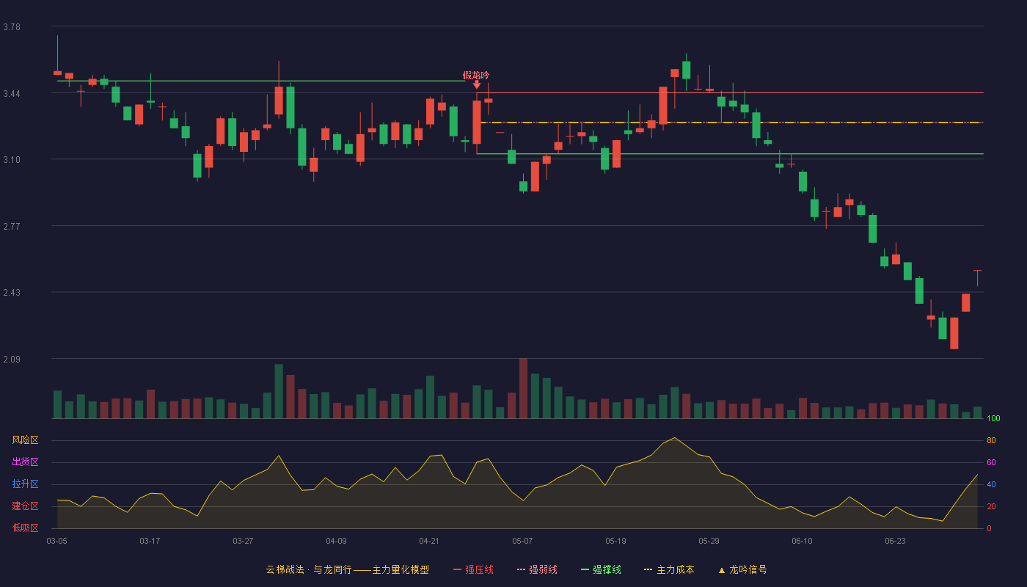Click the dashed 强弱线 legend icon
Screen dimensions: 1027x587
point(521,569)
